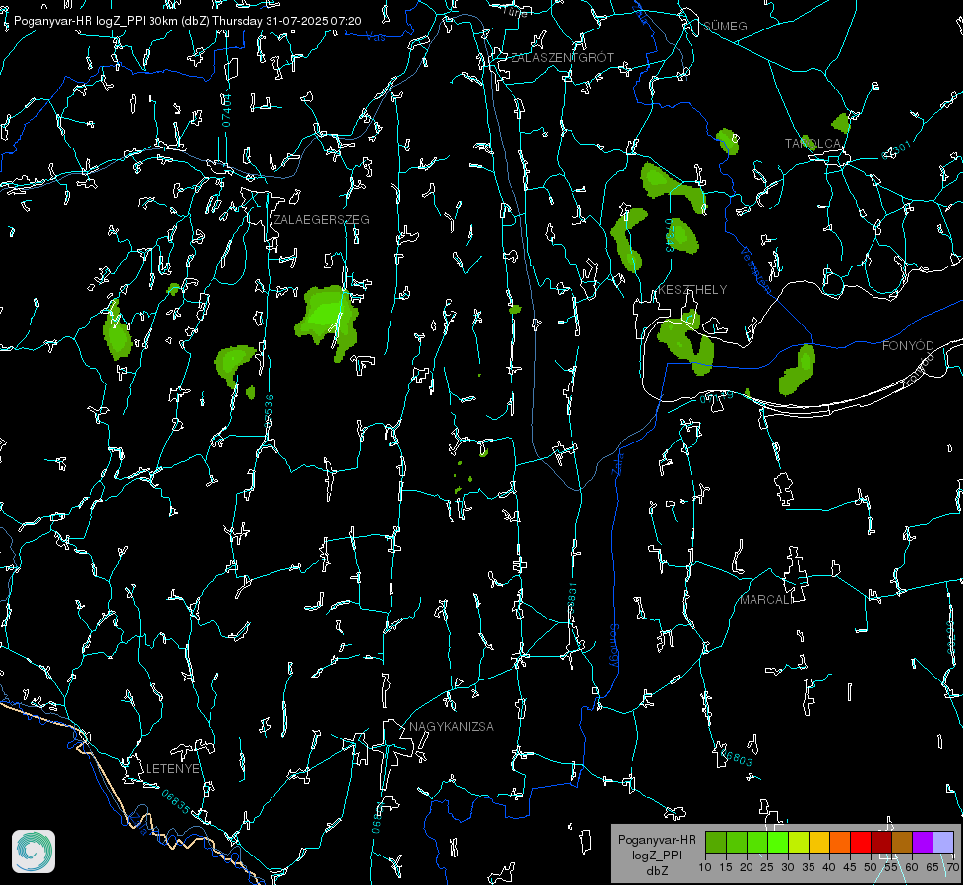The width and height of the screenshot is (963, 885).
Task: Pick the 50-55 dBZ dark red swatch
Action: pos(881,842)
